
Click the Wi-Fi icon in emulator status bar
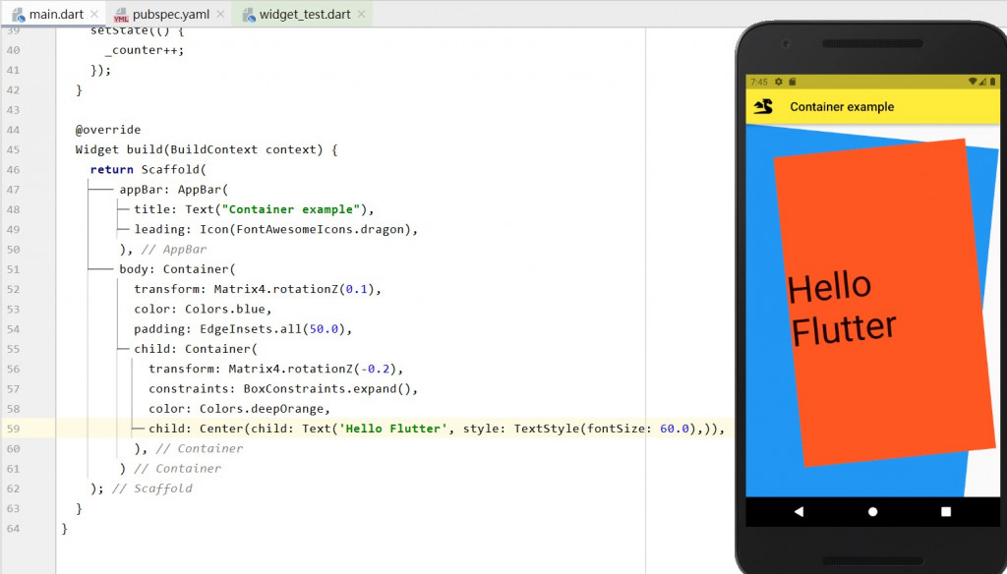click(x=973, y=82)
